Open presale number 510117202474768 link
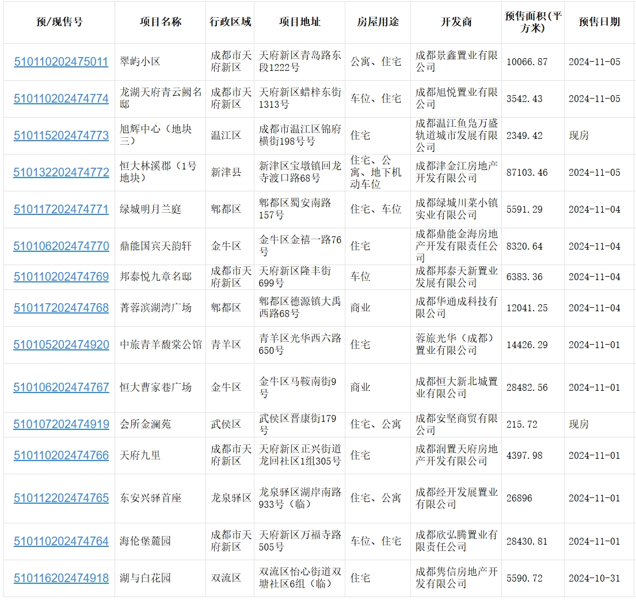 61,308
